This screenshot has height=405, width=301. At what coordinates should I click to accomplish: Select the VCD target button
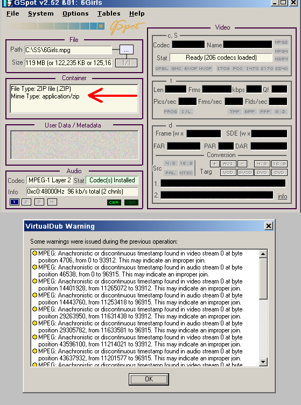pyautogui.click(x=228, y=172)
